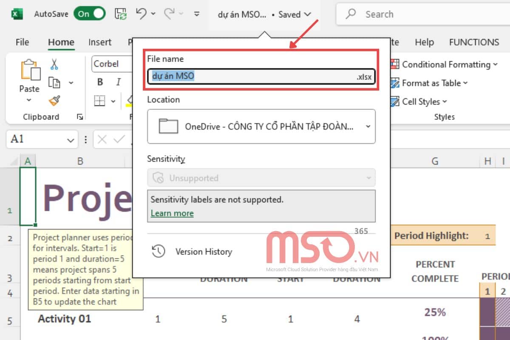Screen dimensions: 510x340
Task: Open the Clipboard dialog launcher
Action: click(x=79, y=117)
